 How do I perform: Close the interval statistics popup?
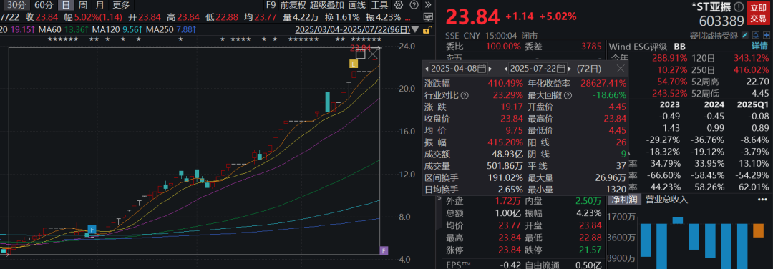tap(621, 68)
